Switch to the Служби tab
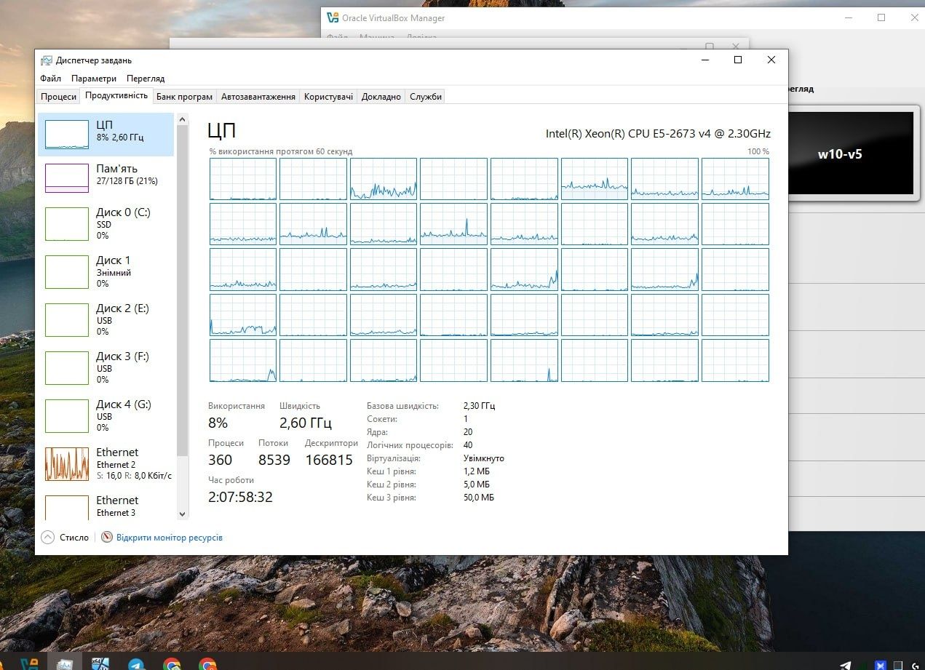The image size is (925, 670). [x=426, y=96]
